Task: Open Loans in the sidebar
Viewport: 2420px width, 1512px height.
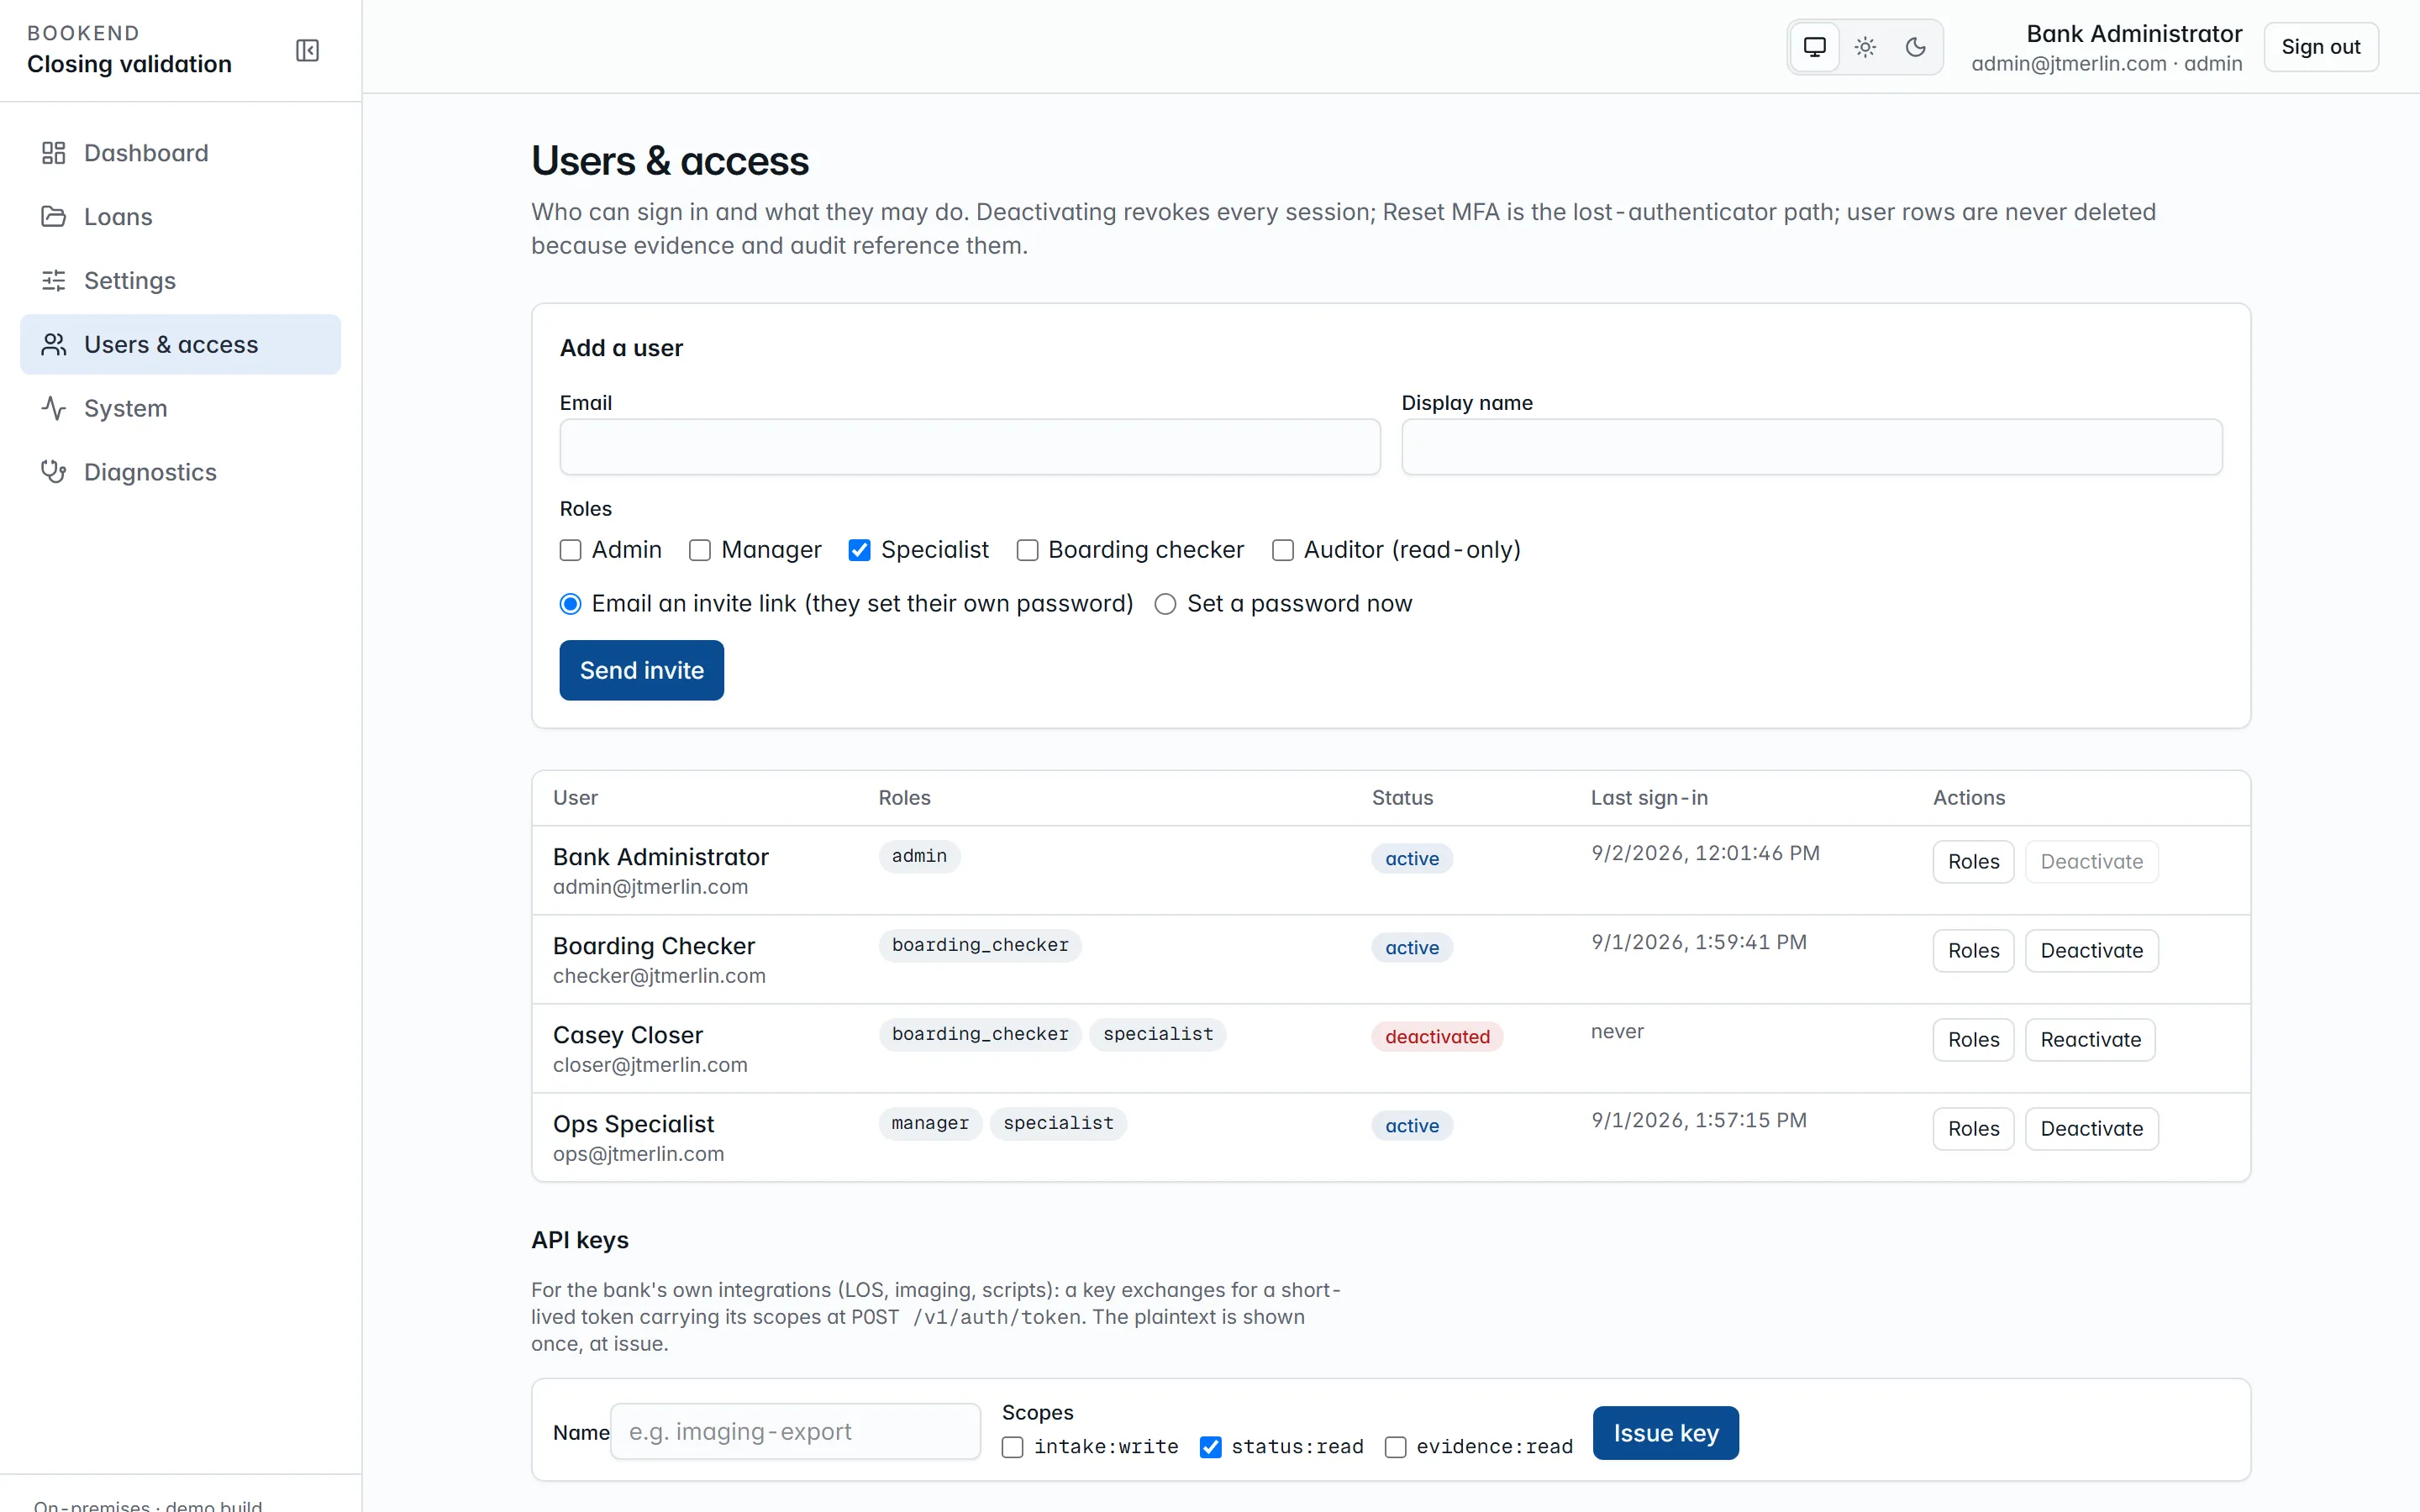Action: [180, 217]
